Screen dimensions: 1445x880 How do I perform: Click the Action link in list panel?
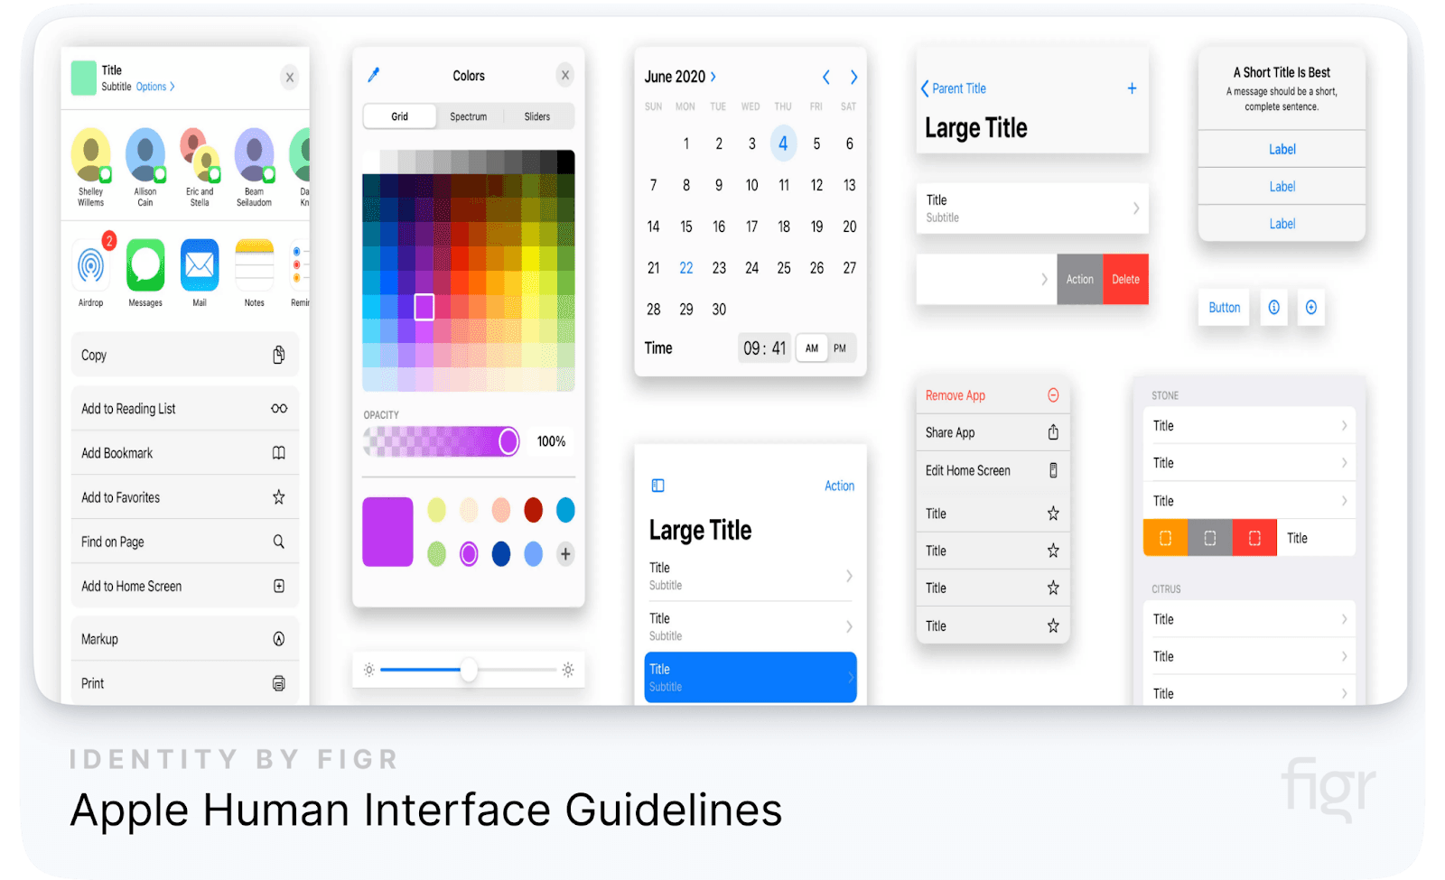839,486
